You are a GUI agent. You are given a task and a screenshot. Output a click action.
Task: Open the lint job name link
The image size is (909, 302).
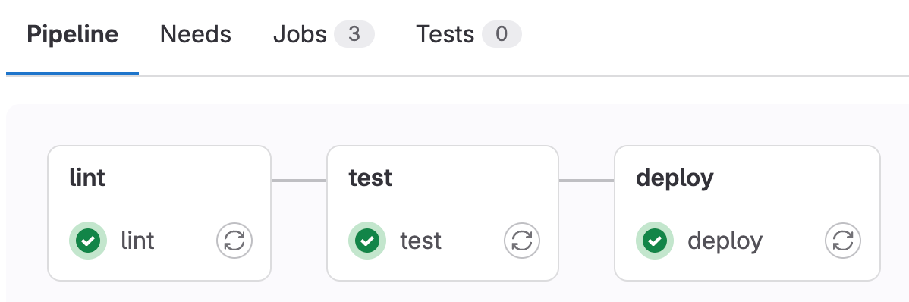tap(137, 241)
